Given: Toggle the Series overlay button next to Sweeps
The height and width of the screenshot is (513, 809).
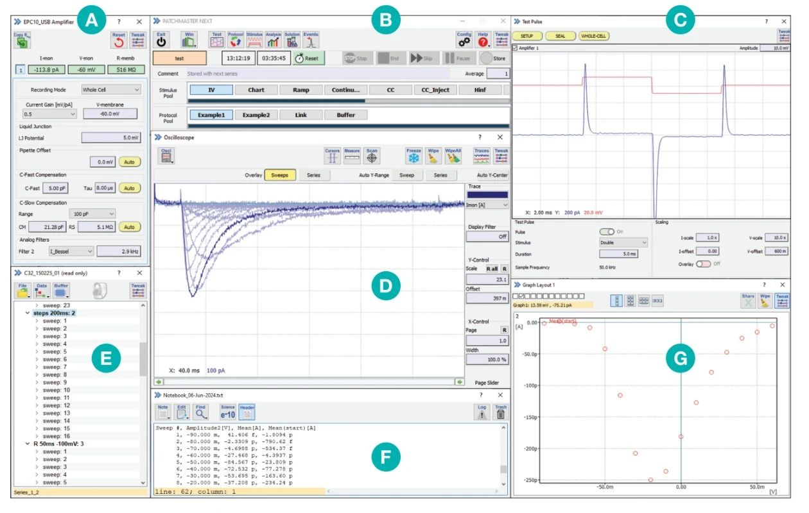Looking at the screenshot, I should (314, 175).
